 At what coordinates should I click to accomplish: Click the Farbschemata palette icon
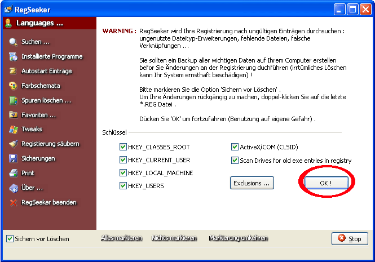pos(13,86)
